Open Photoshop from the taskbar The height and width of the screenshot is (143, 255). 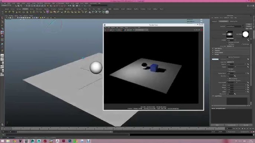click(70, 141)
